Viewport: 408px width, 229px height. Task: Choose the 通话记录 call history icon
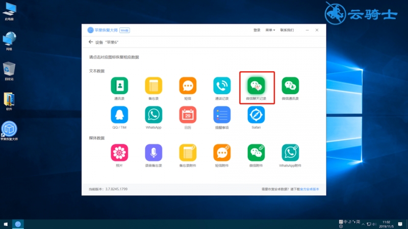pyautogui.click(x=222, y=85)
